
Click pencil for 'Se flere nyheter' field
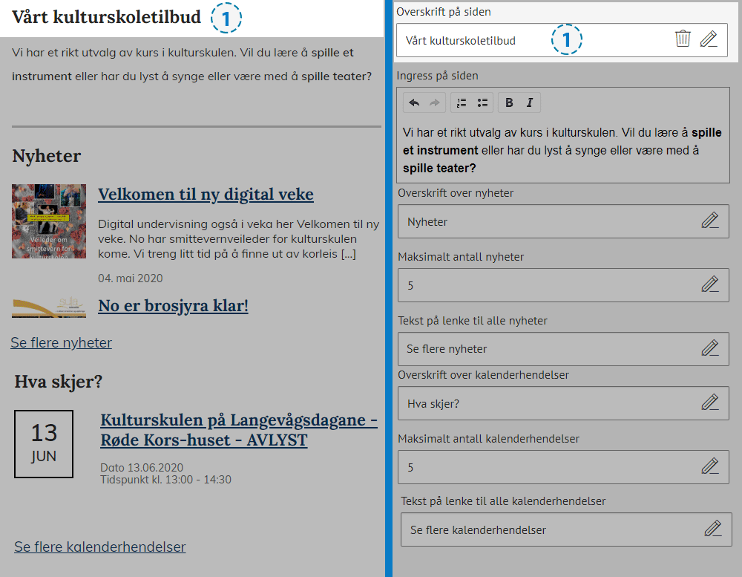[710, 348]
